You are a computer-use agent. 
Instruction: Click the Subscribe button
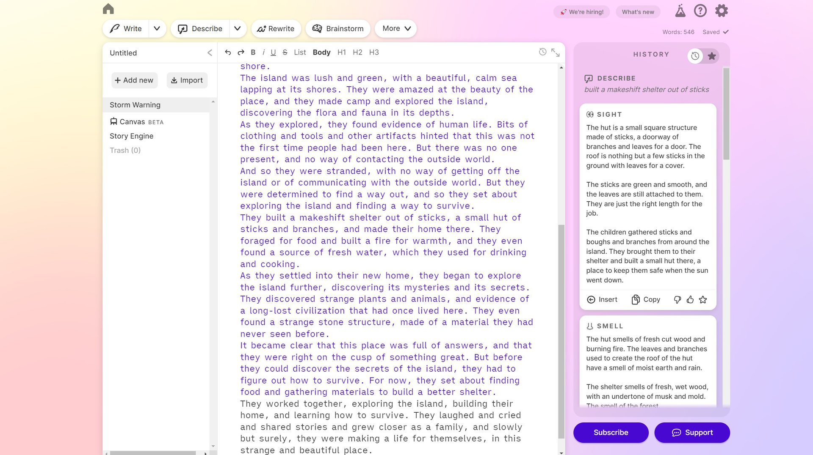pyautogui.click(x=611, y=433)
